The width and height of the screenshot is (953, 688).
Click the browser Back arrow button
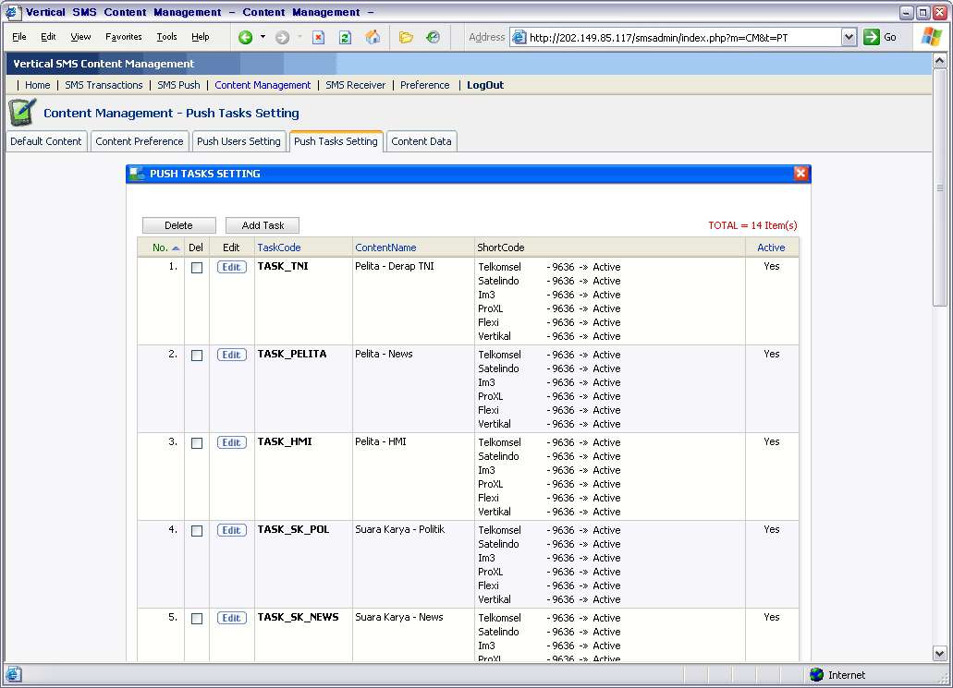[x=246, y=37]
